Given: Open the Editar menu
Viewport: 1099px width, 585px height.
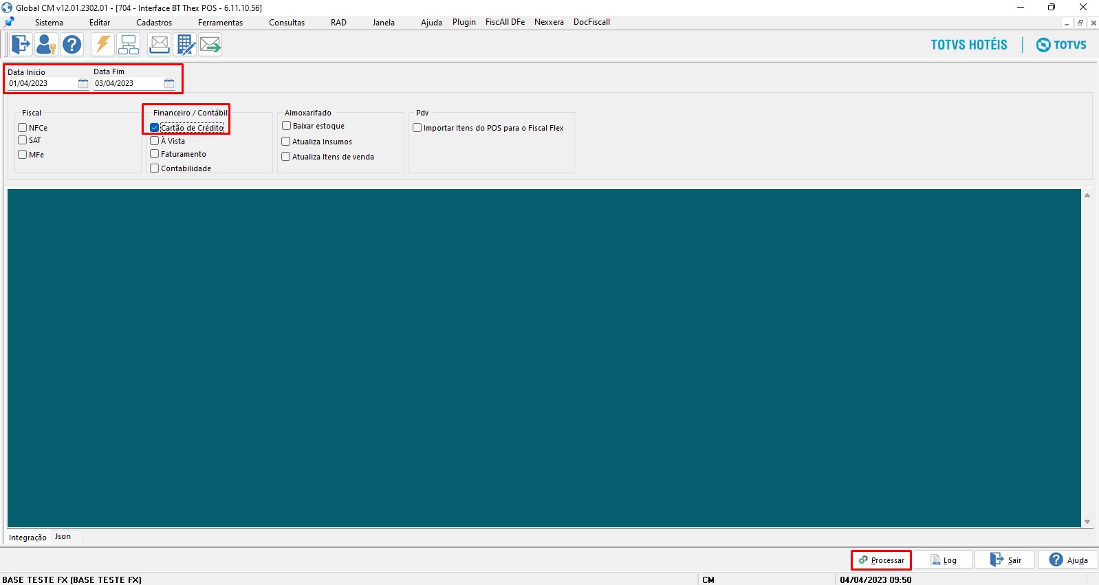Looking at the screenshot, I should coord(100,23).
